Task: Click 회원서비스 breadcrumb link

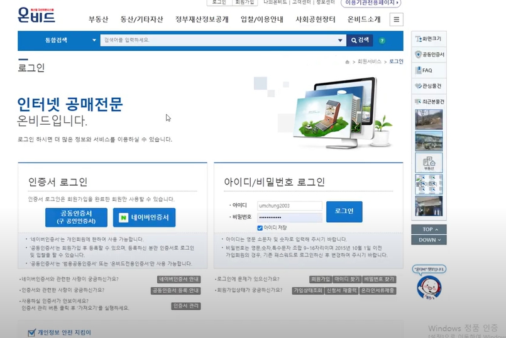Action: (x=370, y=61)
